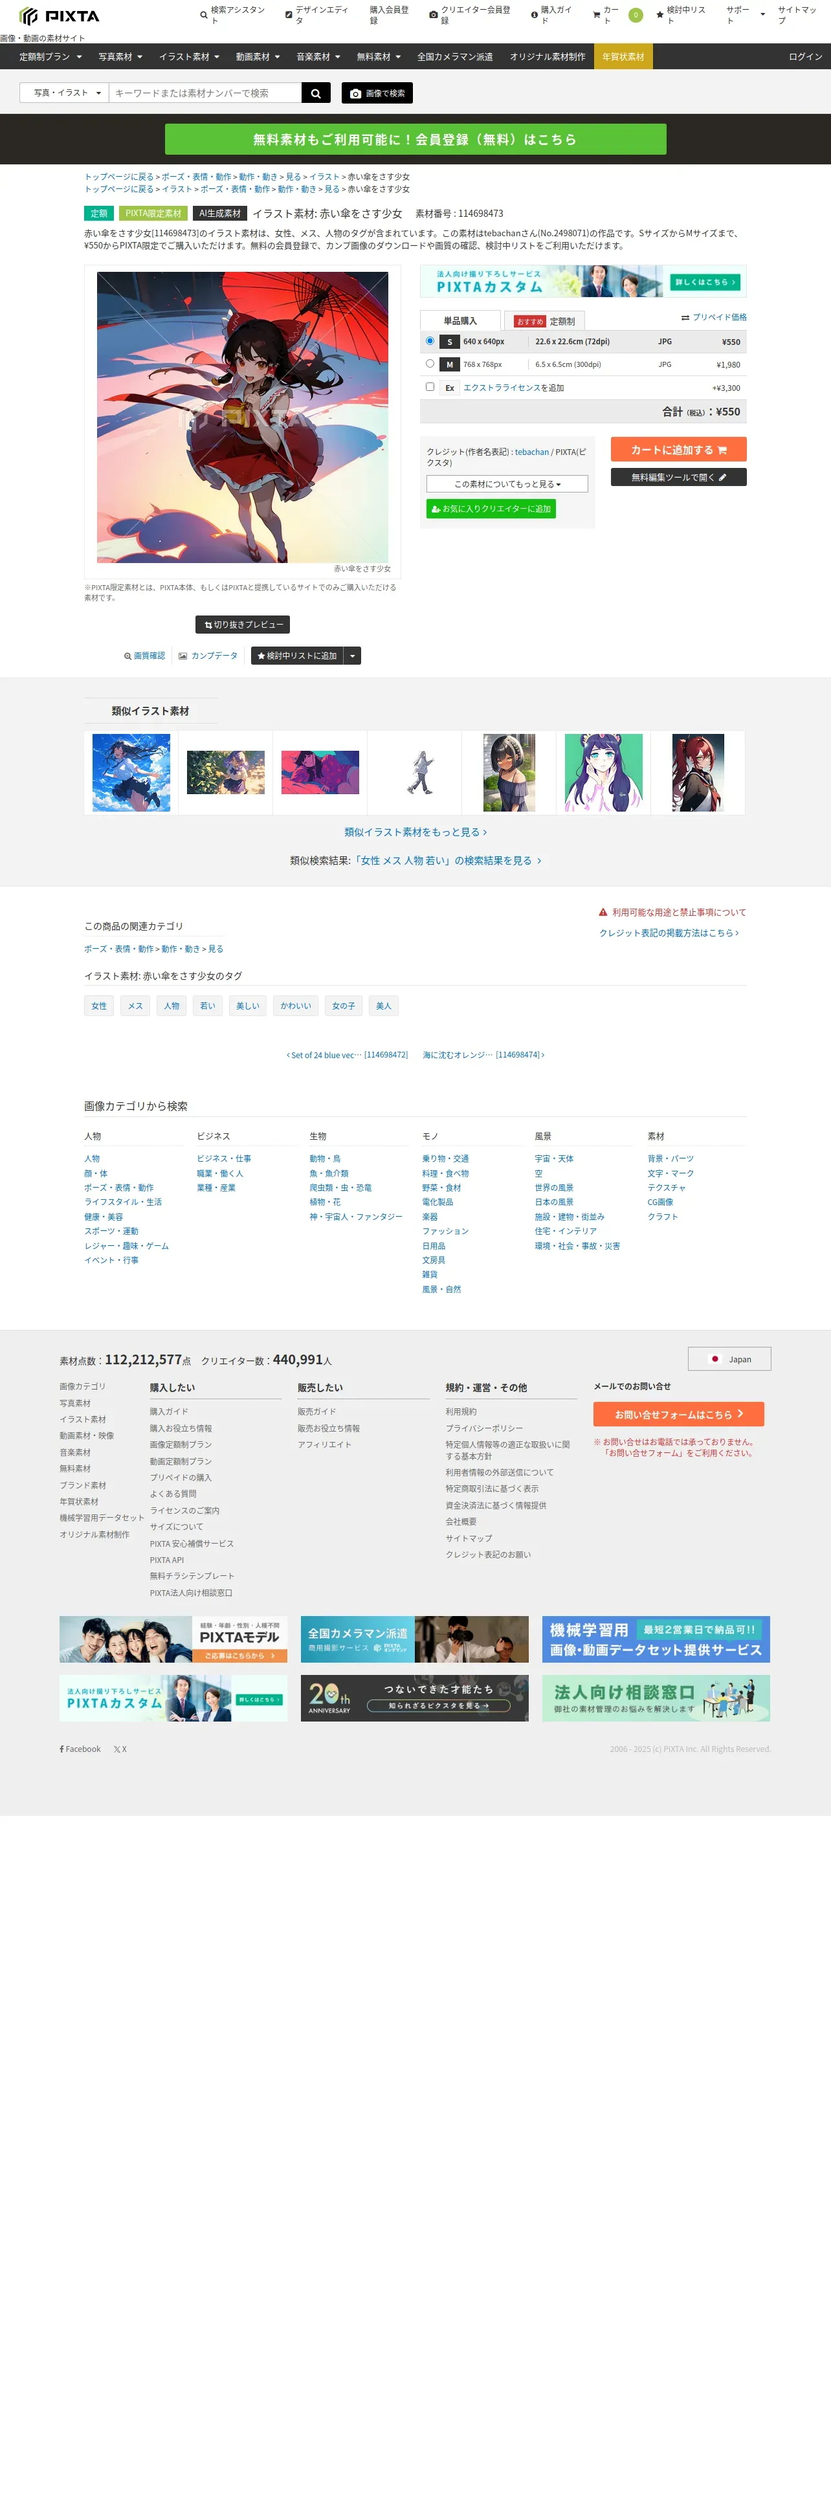Click 画質確認 image quality check
The width and height of the screenshot is (831, 2493).
[144, 656]
